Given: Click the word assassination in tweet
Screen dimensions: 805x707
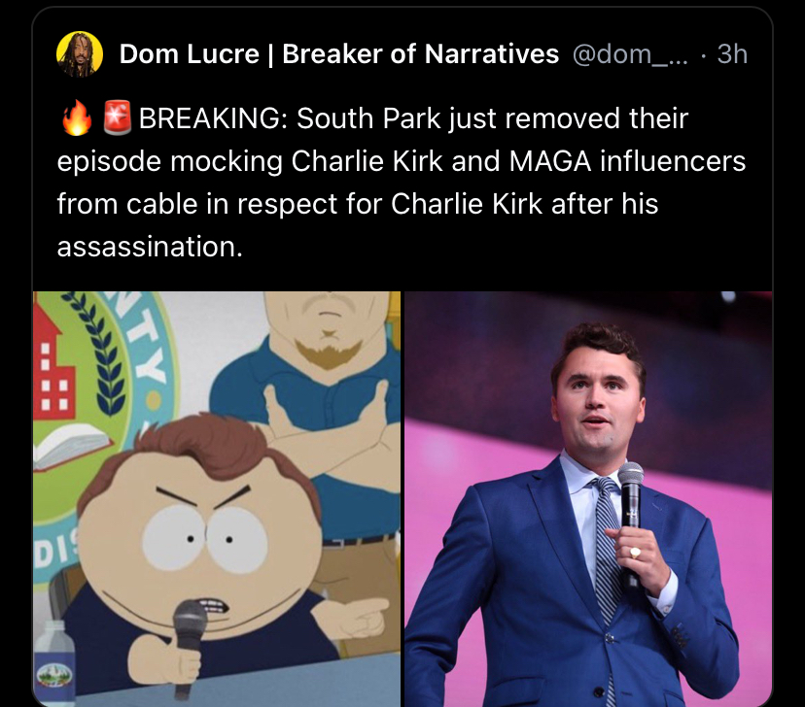Looking at the screenshot, I should [x=150, y=247].
